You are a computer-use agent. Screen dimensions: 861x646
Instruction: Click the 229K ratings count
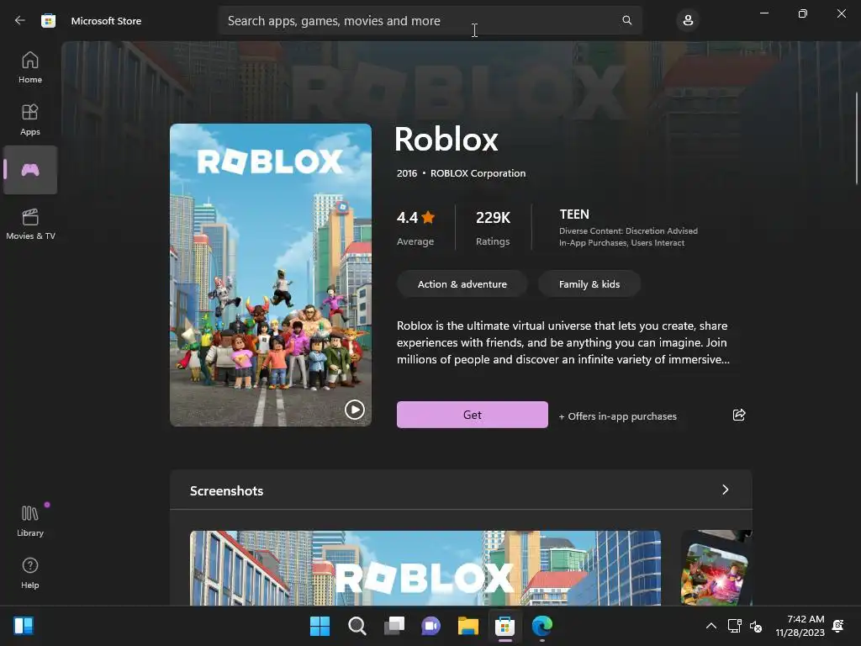[x=493, y=227]
